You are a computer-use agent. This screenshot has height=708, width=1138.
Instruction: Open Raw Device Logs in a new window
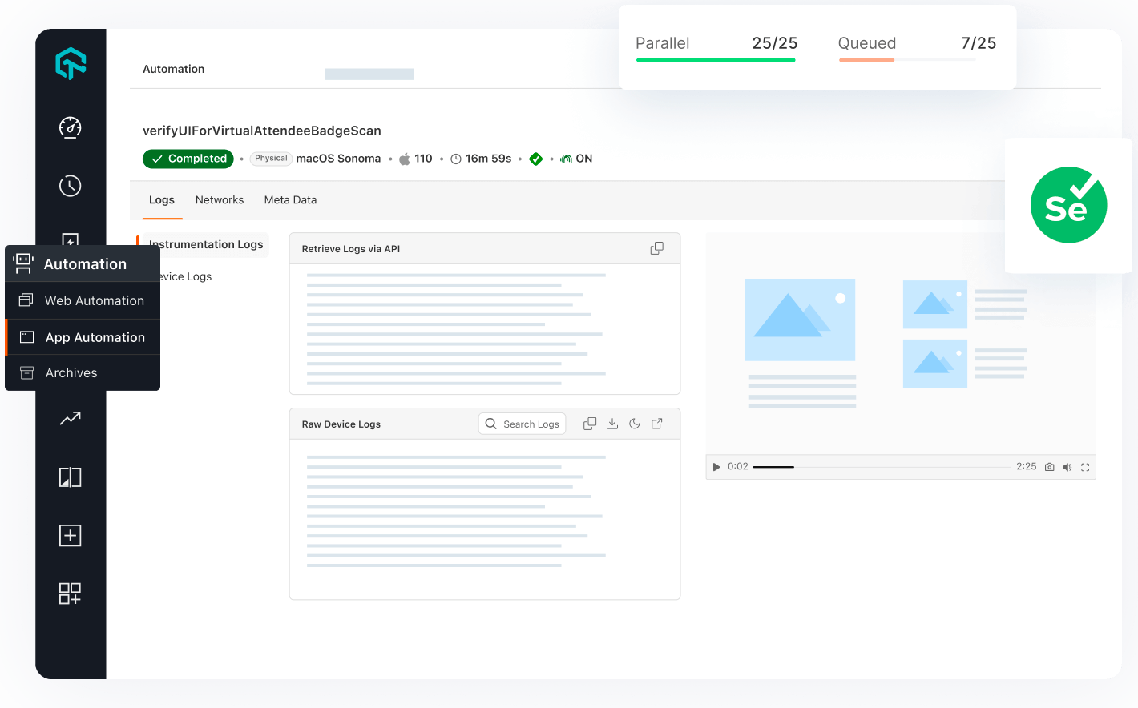coord(656,423)
